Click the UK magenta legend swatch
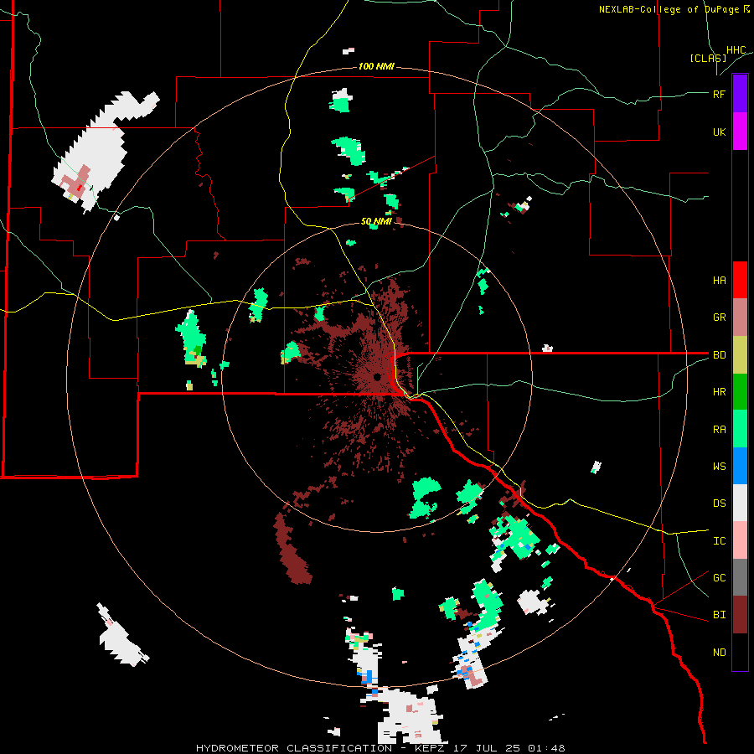The width and height of the screenshot is (754, 754). (x=740, y=132)
